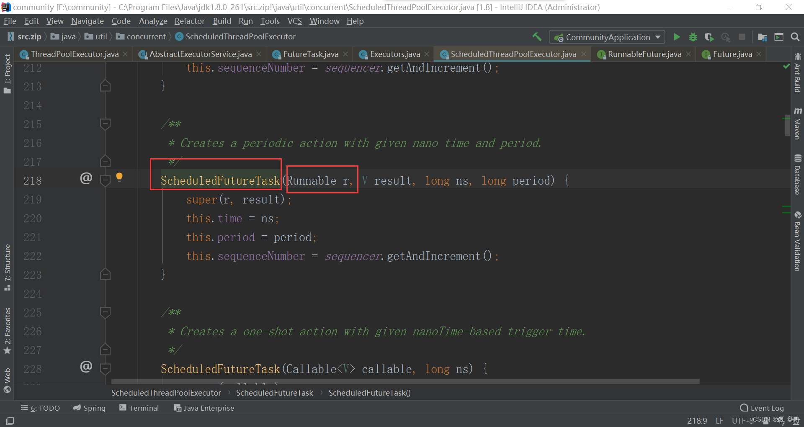804x427 pixels.
Task: Run CommunityApplication with the green play icon
Action: click(677, 37)
